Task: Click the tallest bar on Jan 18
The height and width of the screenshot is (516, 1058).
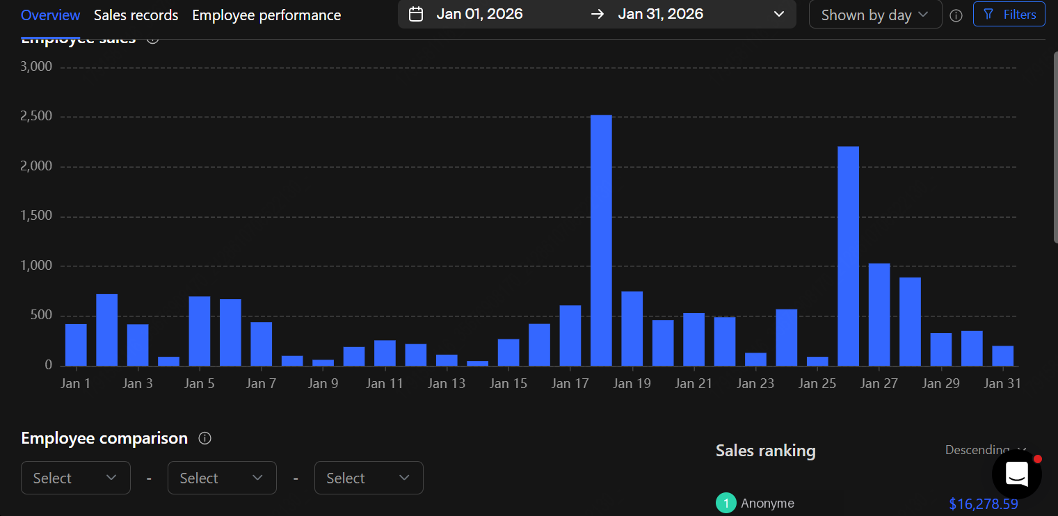Action: tap(601, 241)
